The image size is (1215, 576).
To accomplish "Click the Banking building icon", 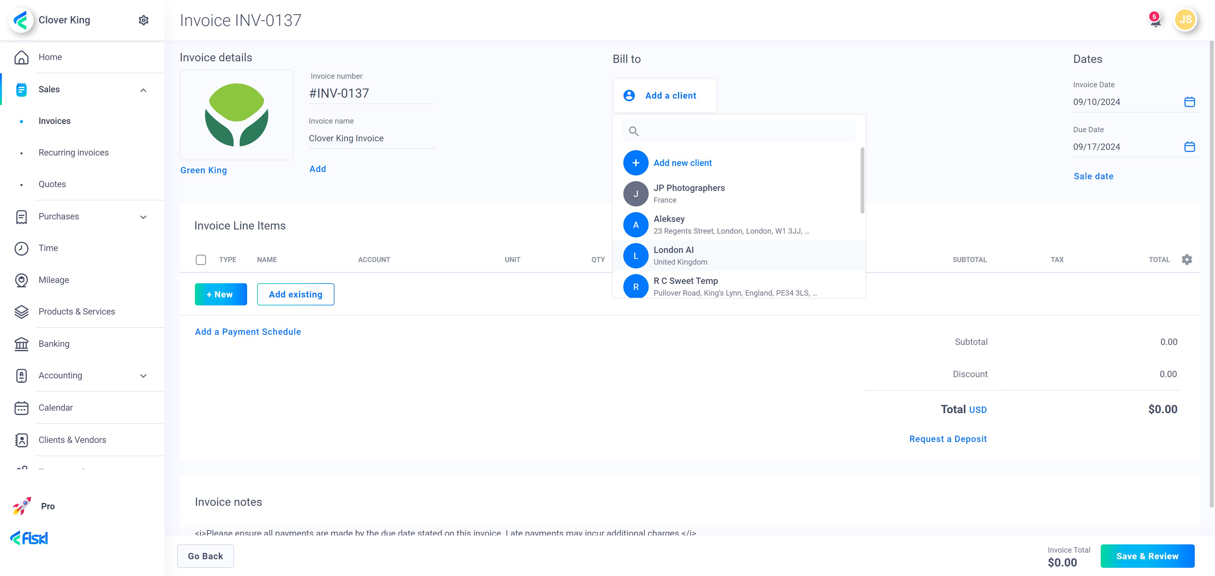I will point(21,344).
